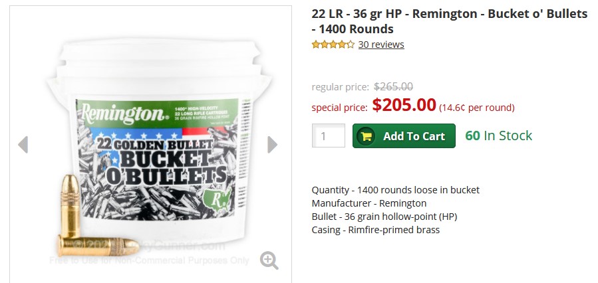Open the 30 reviews link
Image resolution: width=598 pixels, height=283 pixels.
(381, 45)
